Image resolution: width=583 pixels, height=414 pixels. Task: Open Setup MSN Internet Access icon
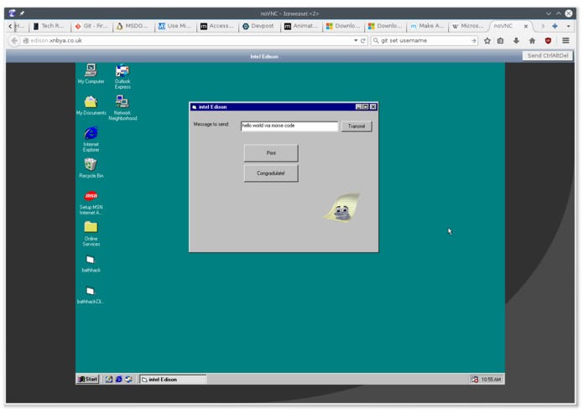point(91,202)
